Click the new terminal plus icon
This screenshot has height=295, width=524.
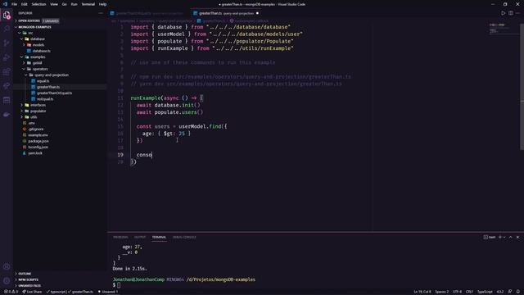tap(500, 237)
